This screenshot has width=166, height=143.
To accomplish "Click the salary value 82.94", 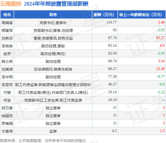I will pyautogui.click(x=112, y=53).
